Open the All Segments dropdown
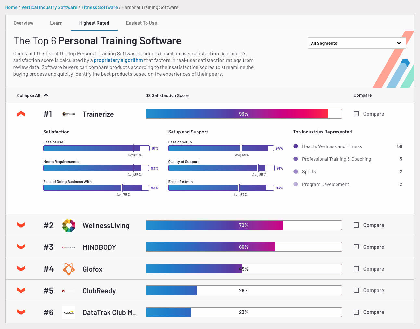 356,43
